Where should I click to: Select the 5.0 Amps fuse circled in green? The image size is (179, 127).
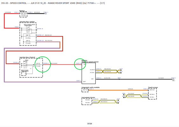(38, 65)
